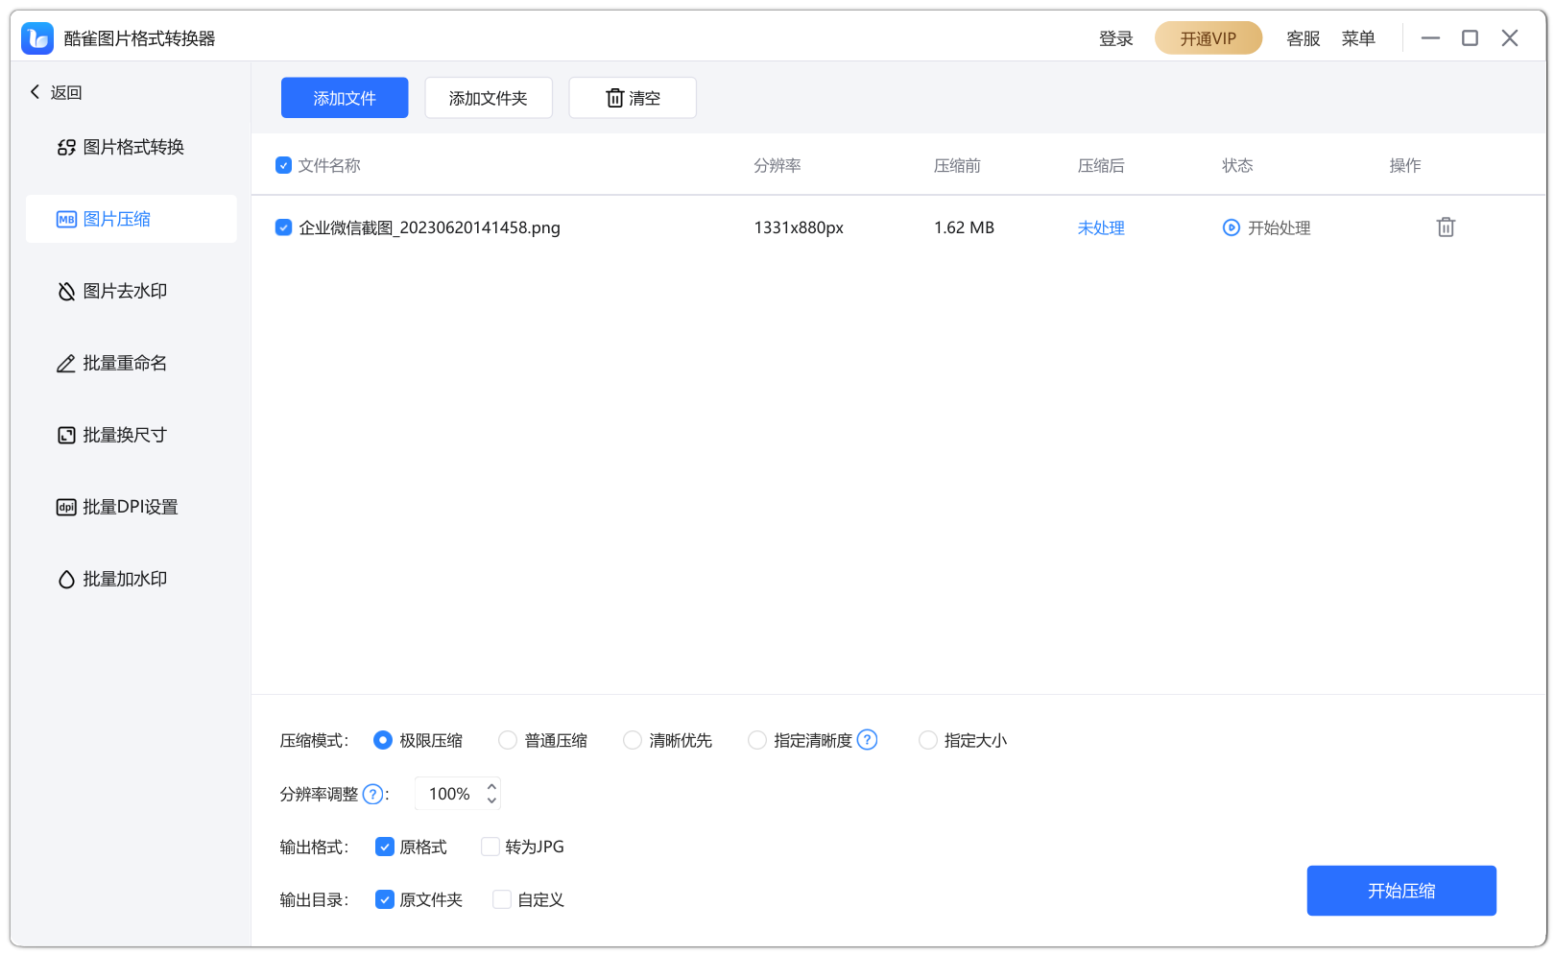1555x955 pixels.
Task: Select 极限压缩 compression mode
Action: coord(383,740)
